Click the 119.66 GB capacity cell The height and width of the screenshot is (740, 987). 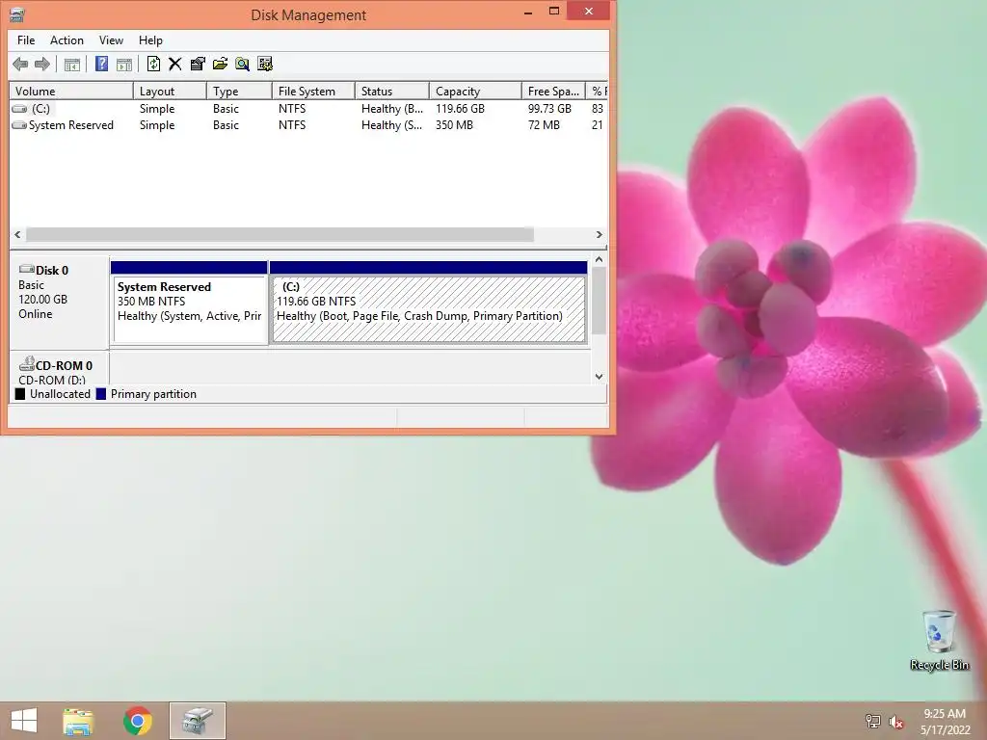pos(460,109)
